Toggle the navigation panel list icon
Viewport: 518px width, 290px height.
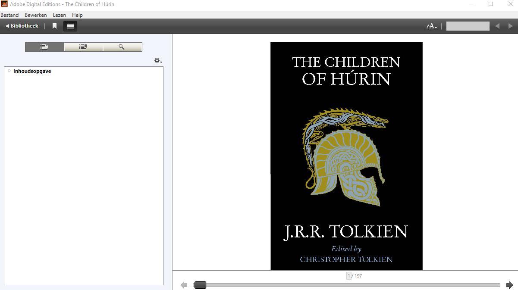pos(70,26)
